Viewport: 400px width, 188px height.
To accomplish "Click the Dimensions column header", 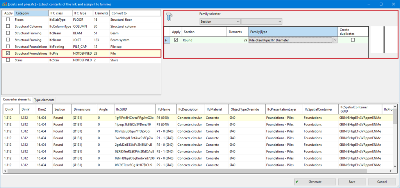I will pos(84,109).
